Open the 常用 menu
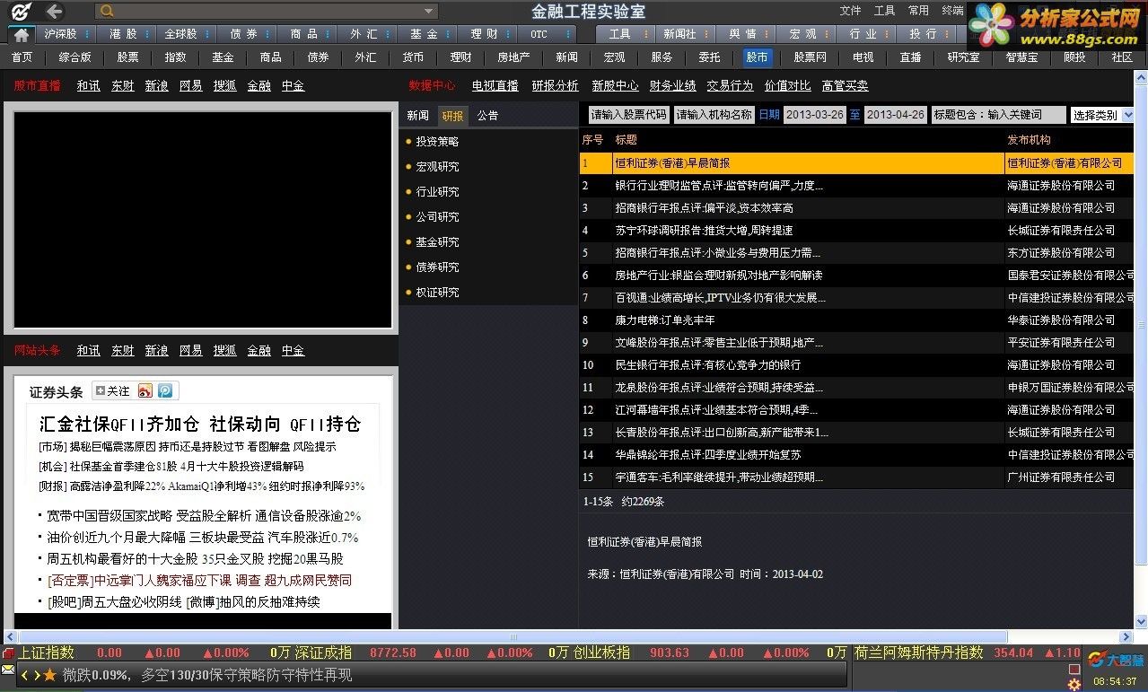 [918, 11]
